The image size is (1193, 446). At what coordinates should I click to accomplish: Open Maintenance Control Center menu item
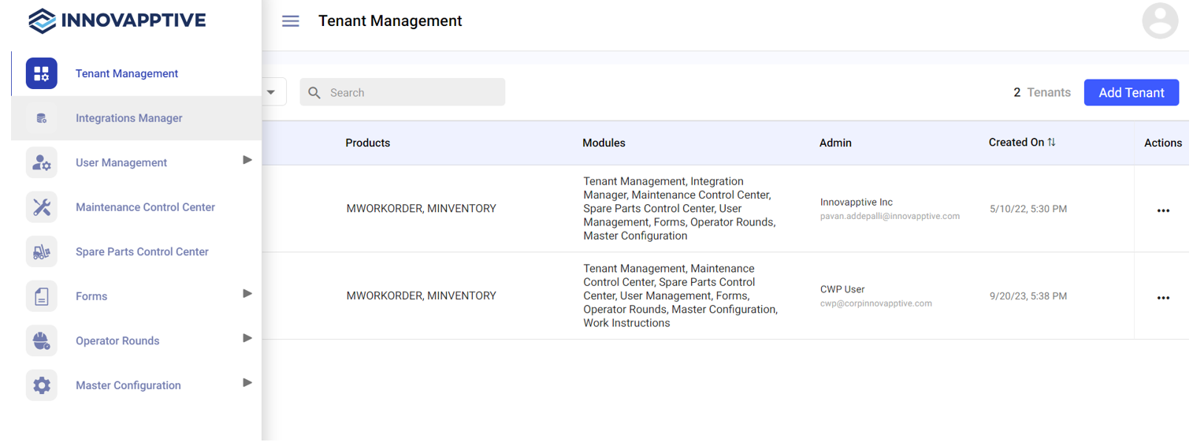click(136, 207)
